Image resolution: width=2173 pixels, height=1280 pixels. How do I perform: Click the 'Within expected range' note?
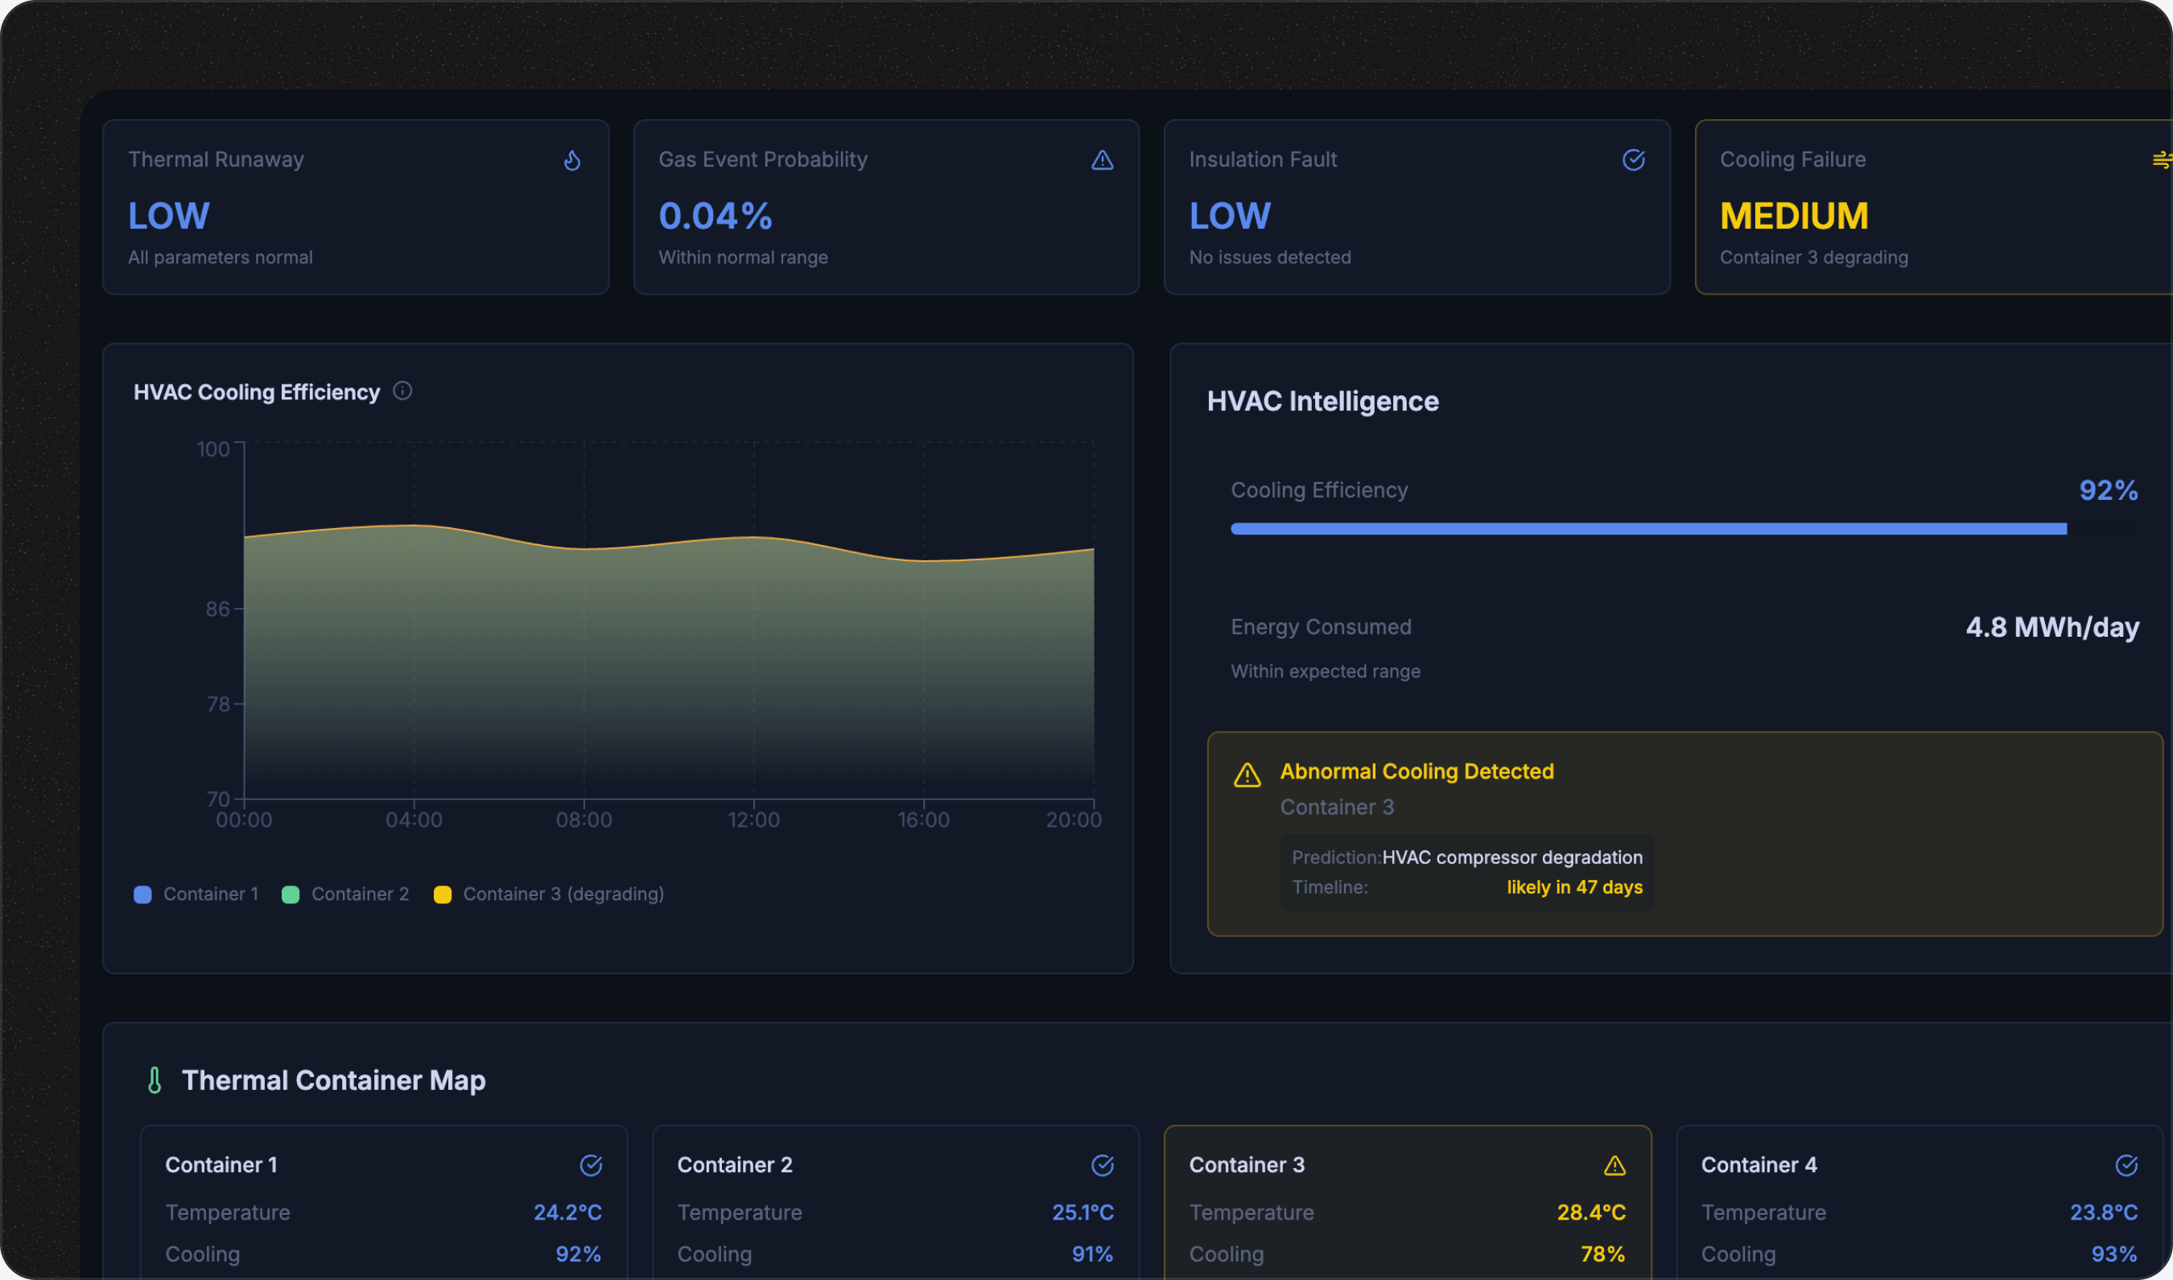tap(1326, 671)
